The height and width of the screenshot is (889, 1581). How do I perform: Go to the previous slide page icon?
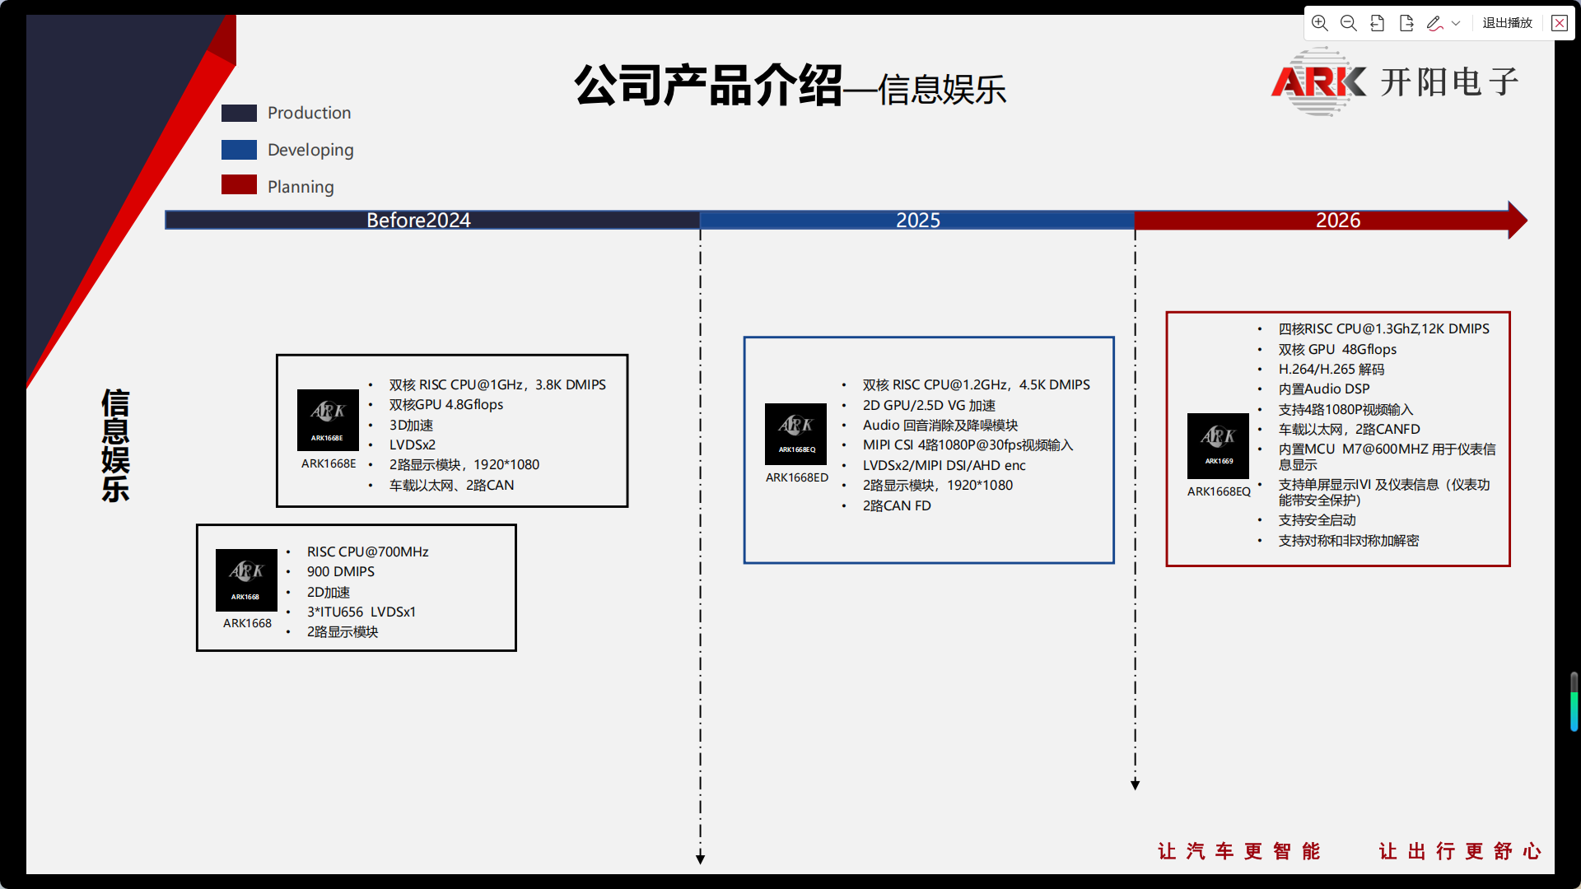tap(1378, 23)
